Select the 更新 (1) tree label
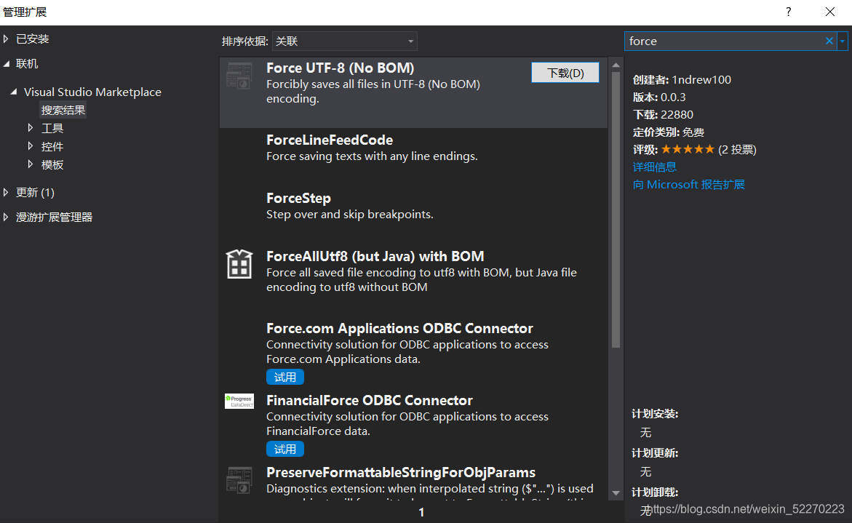852x523 pixels. [x=35, y=192]
